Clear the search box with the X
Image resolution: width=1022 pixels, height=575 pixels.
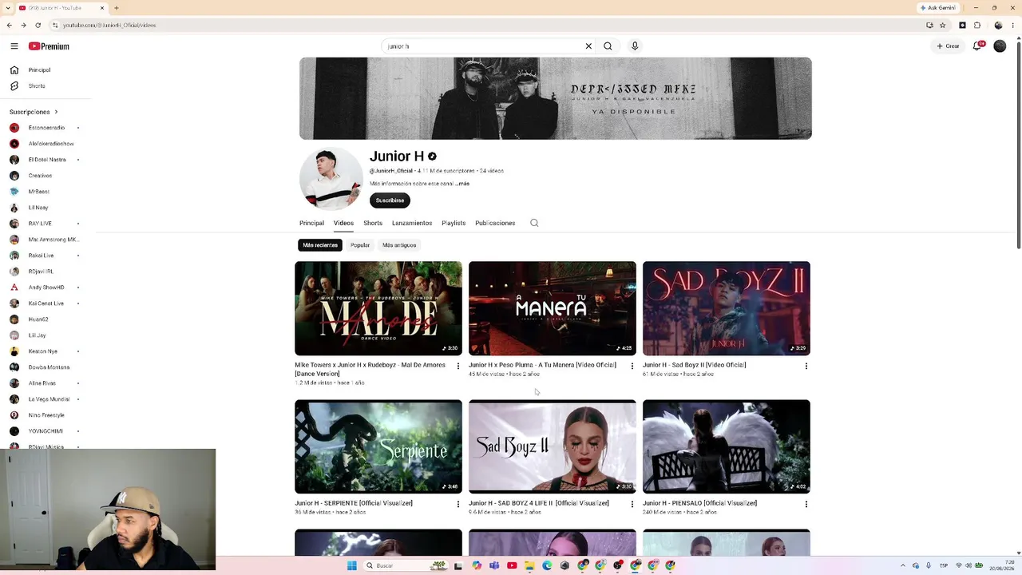(588, 46)
